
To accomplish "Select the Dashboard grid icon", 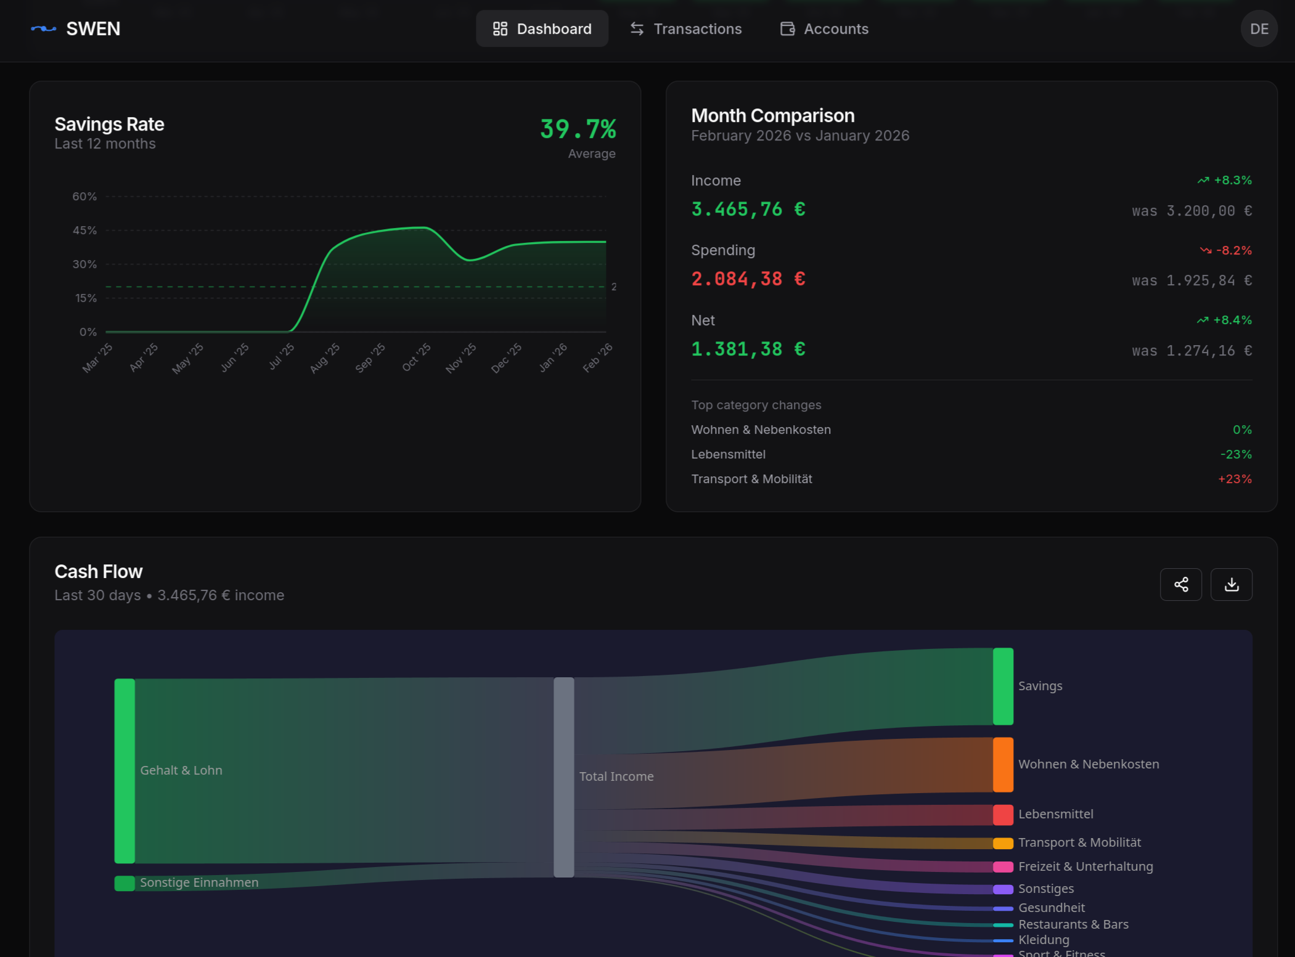I will (x=499, y=28).
